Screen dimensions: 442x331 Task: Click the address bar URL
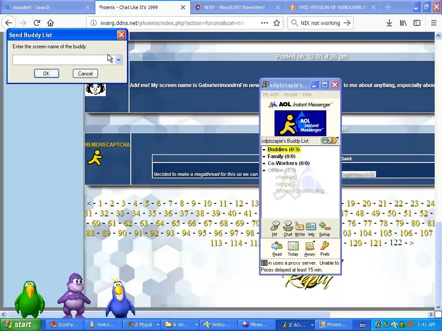pos(172,23)
